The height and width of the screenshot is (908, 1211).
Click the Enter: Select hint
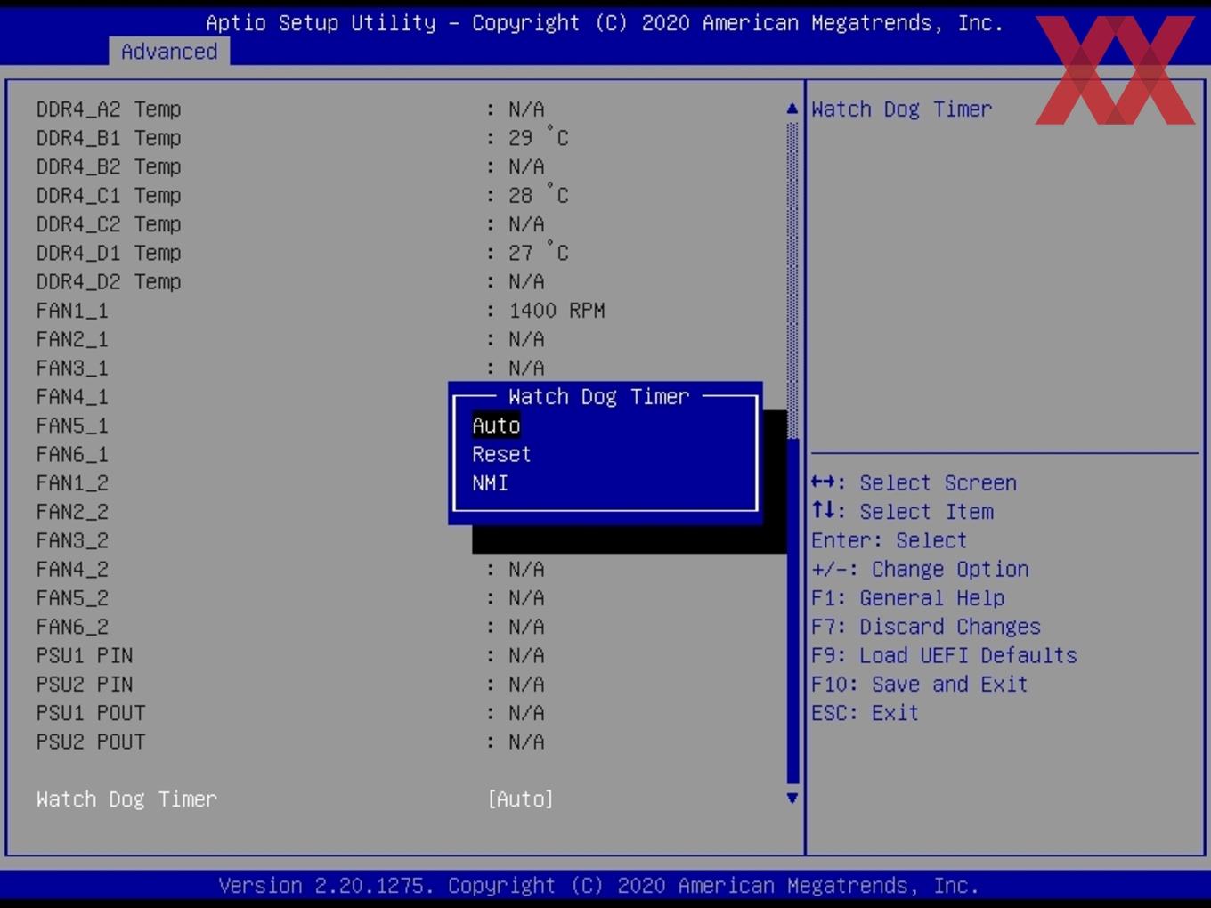pyautogui.click(x=889, y=540)
